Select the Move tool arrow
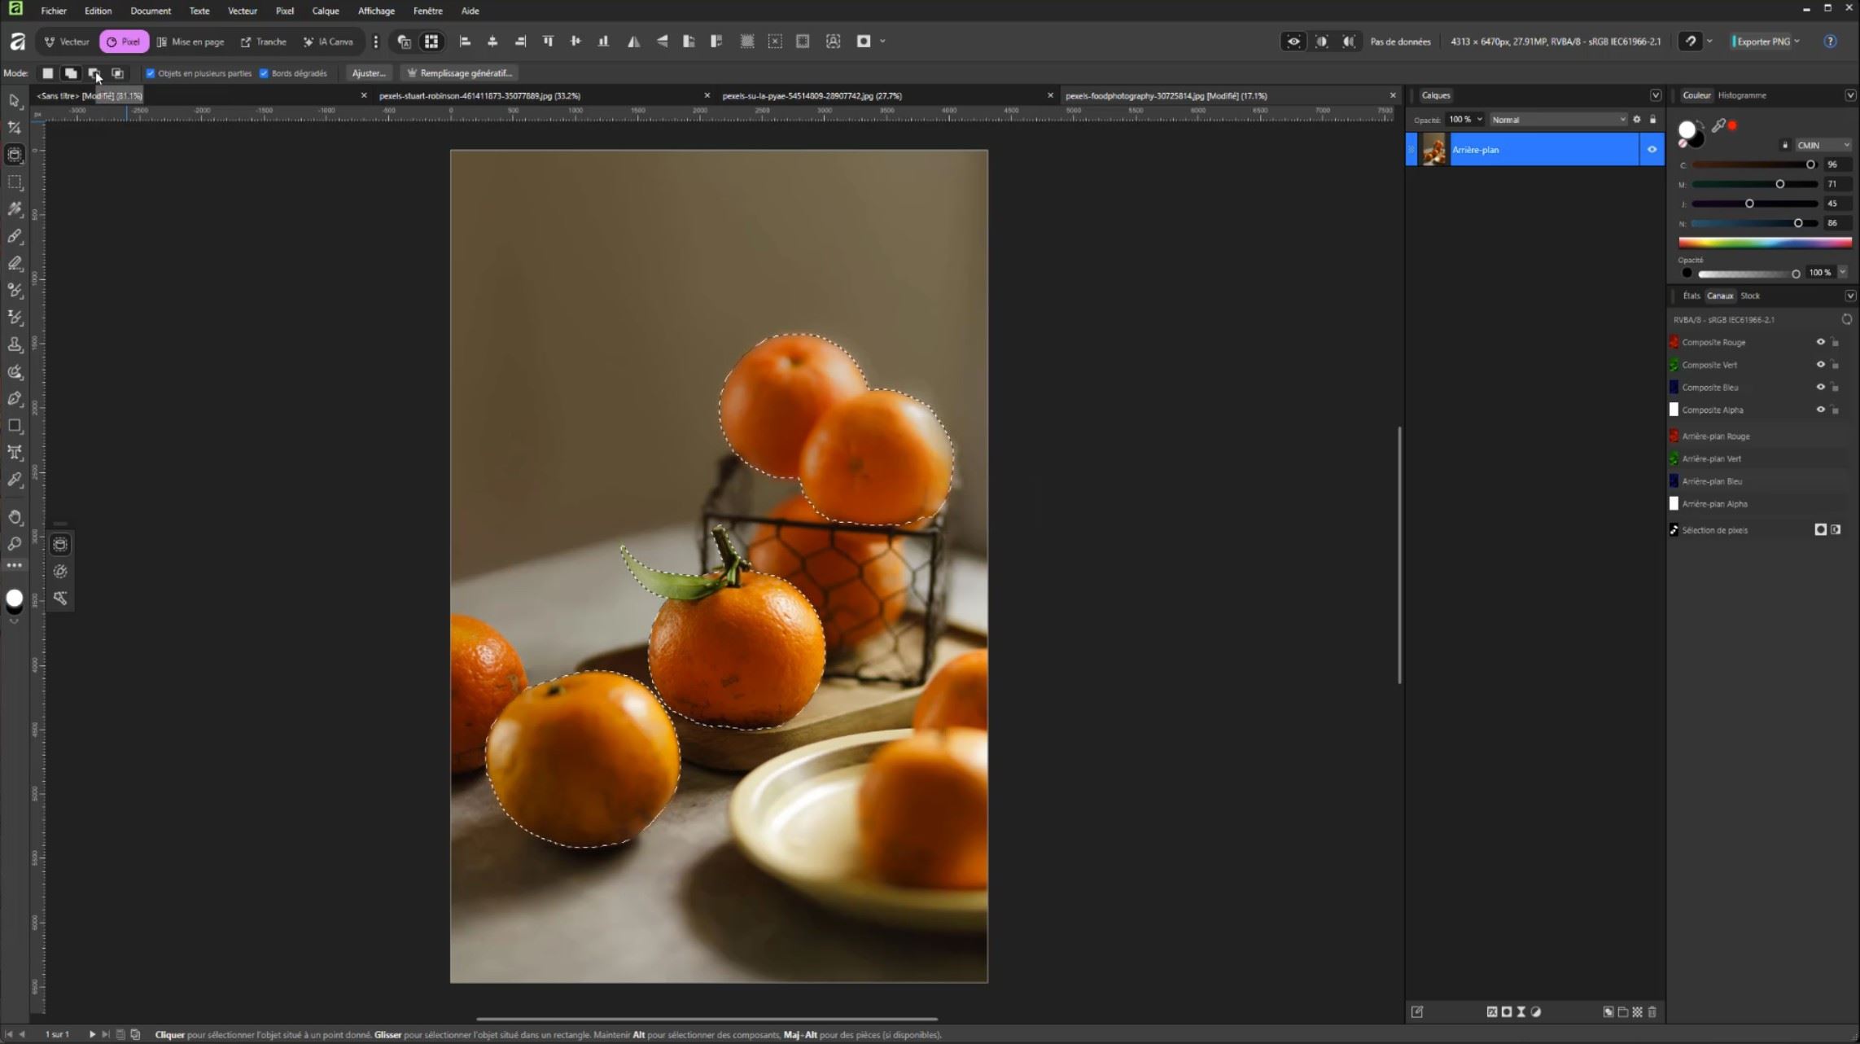 pyautogui.click(x=15, y=101)
